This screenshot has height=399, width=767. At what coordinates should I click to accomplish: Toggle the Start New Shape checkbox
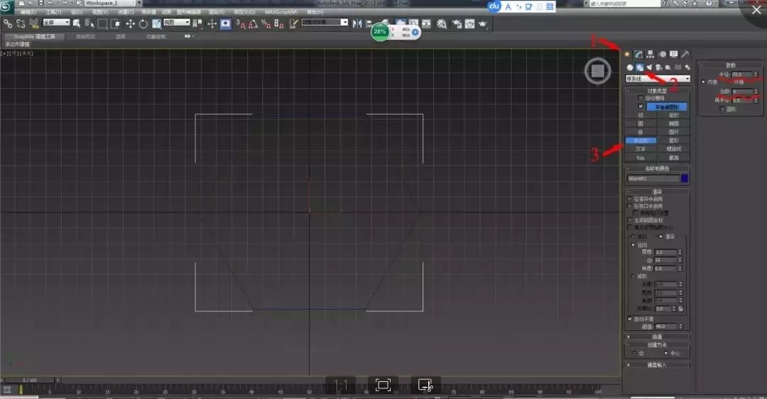(641, 106)
